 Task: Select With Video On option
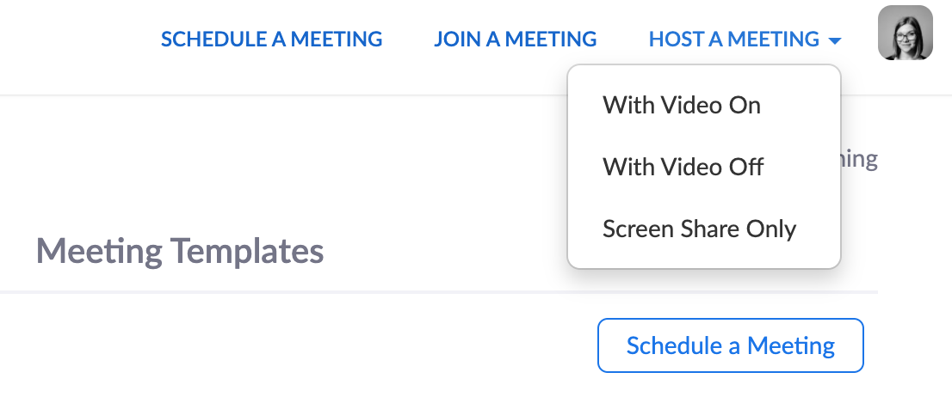tap(682, 105)
